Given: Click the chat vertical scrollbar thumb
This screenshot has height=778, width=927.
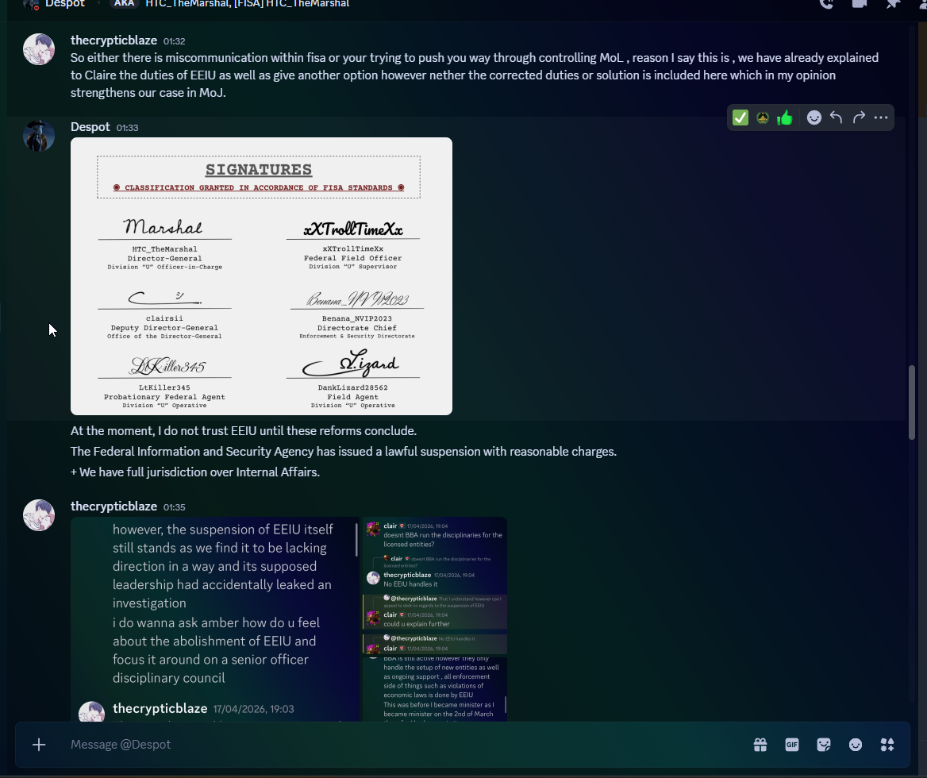Looking at the screenshot, I should click(912, 402).
